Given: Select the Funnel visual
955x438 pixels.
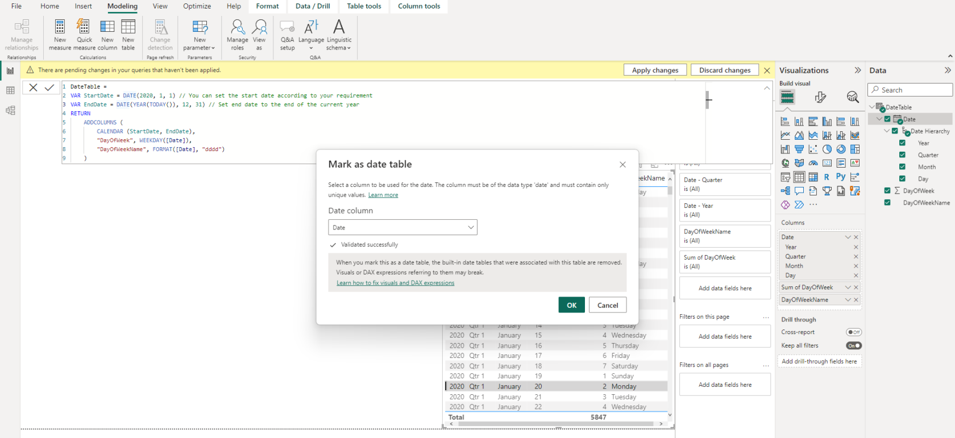Looking at the screenshot, I should 799,149.
